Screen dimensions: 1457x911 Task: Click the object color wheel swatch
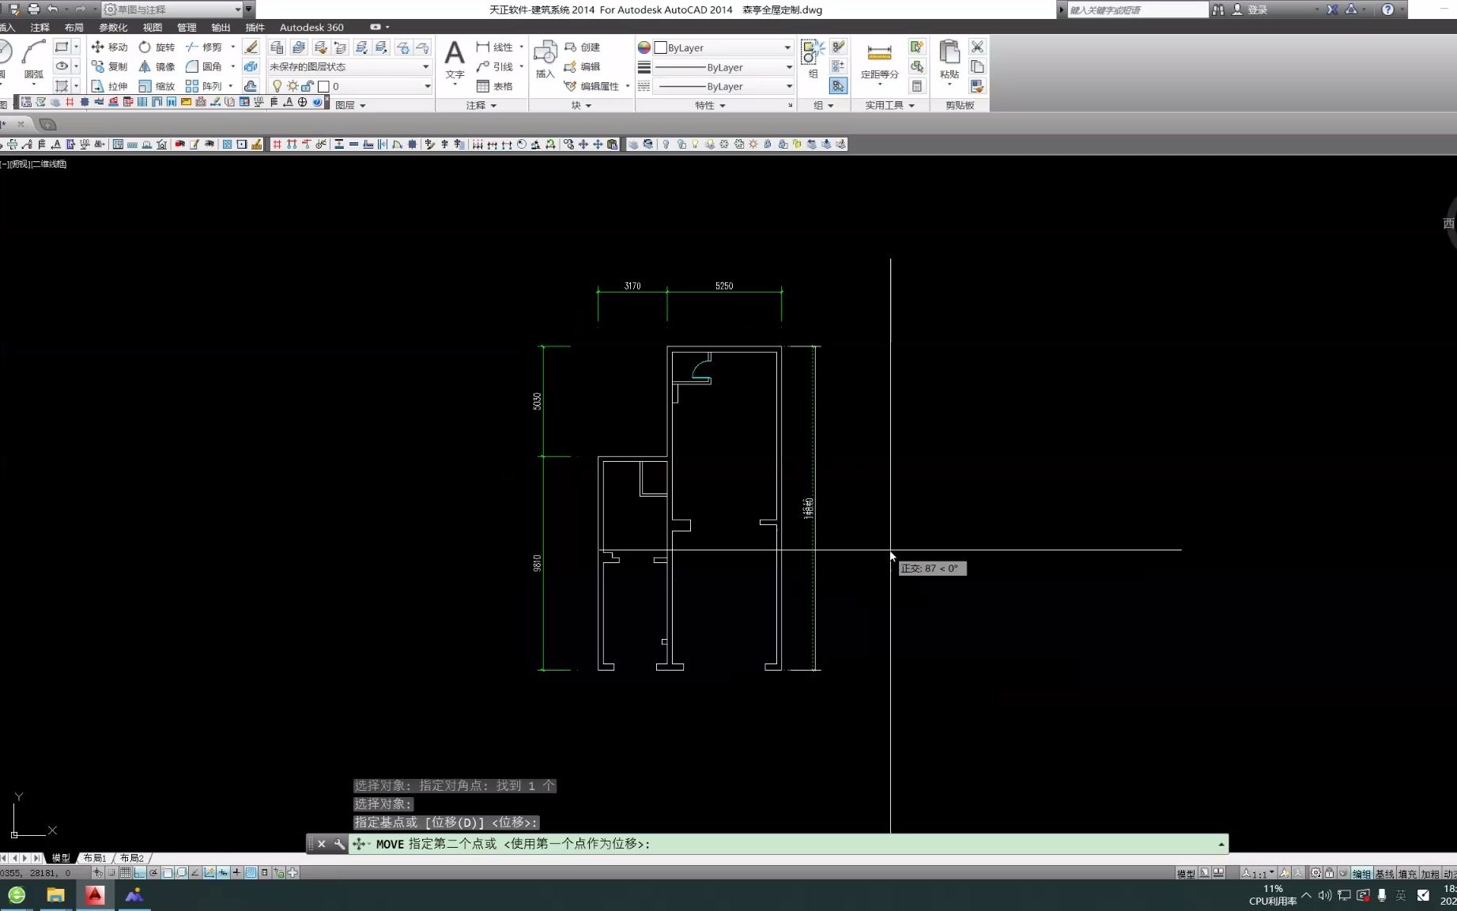[x=644, y=47]
